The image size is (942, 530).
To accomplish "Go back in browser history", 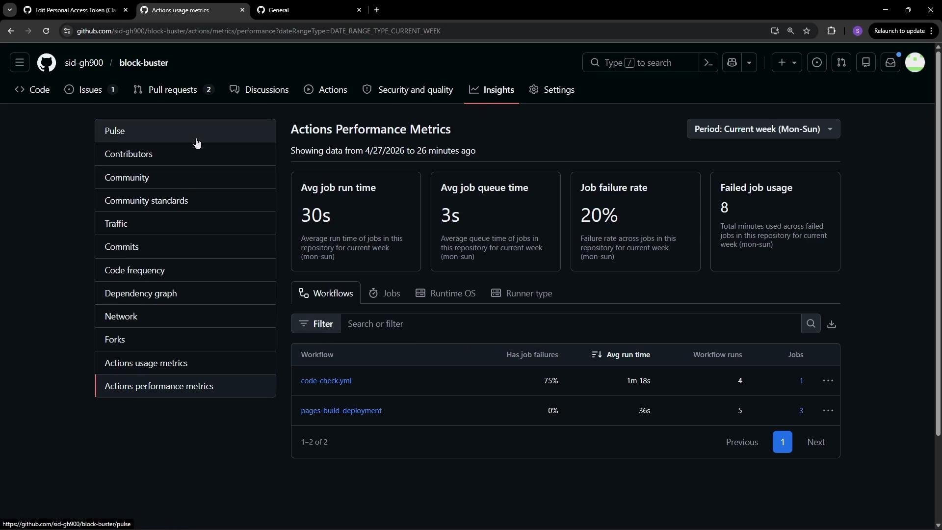I will 11,31.
